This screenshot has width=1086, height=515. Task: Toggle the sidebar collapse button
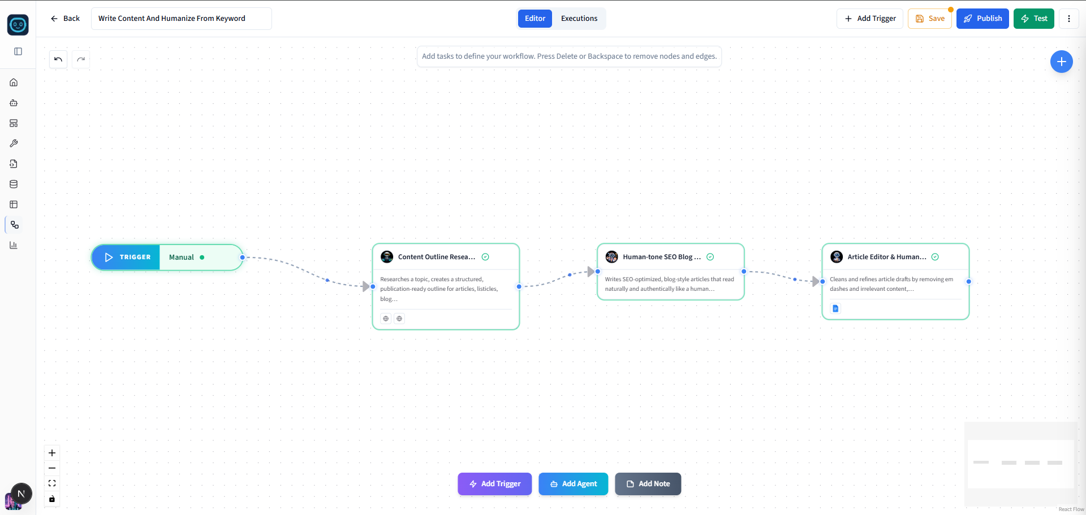(x=19, y=51)
